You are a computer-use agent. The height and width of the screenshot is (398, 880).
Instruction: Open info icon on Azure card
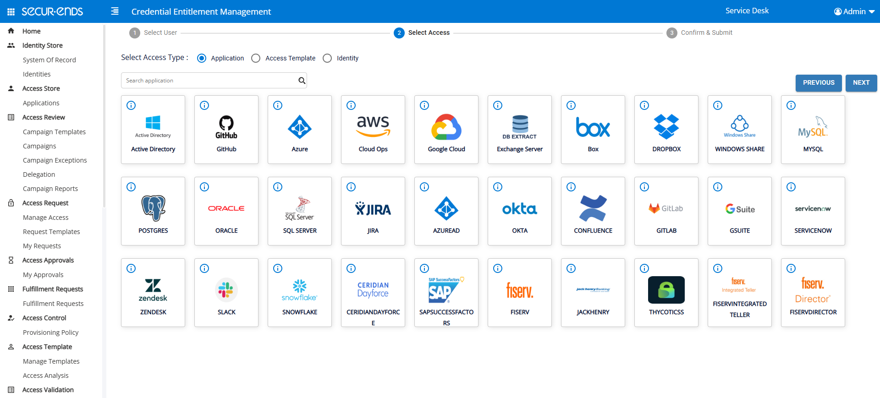278,105
